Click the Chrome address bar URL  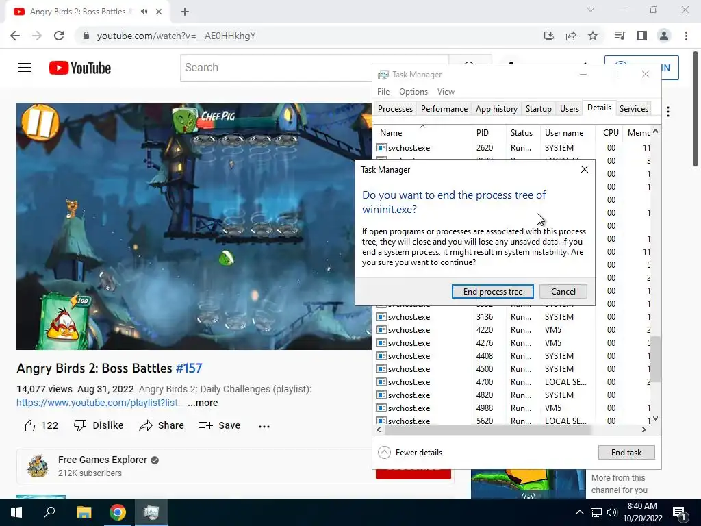point(176,36)
